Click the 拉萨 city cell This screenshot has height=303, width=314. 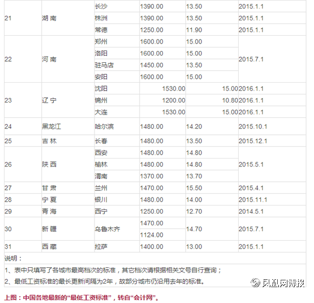pos(117,246)
